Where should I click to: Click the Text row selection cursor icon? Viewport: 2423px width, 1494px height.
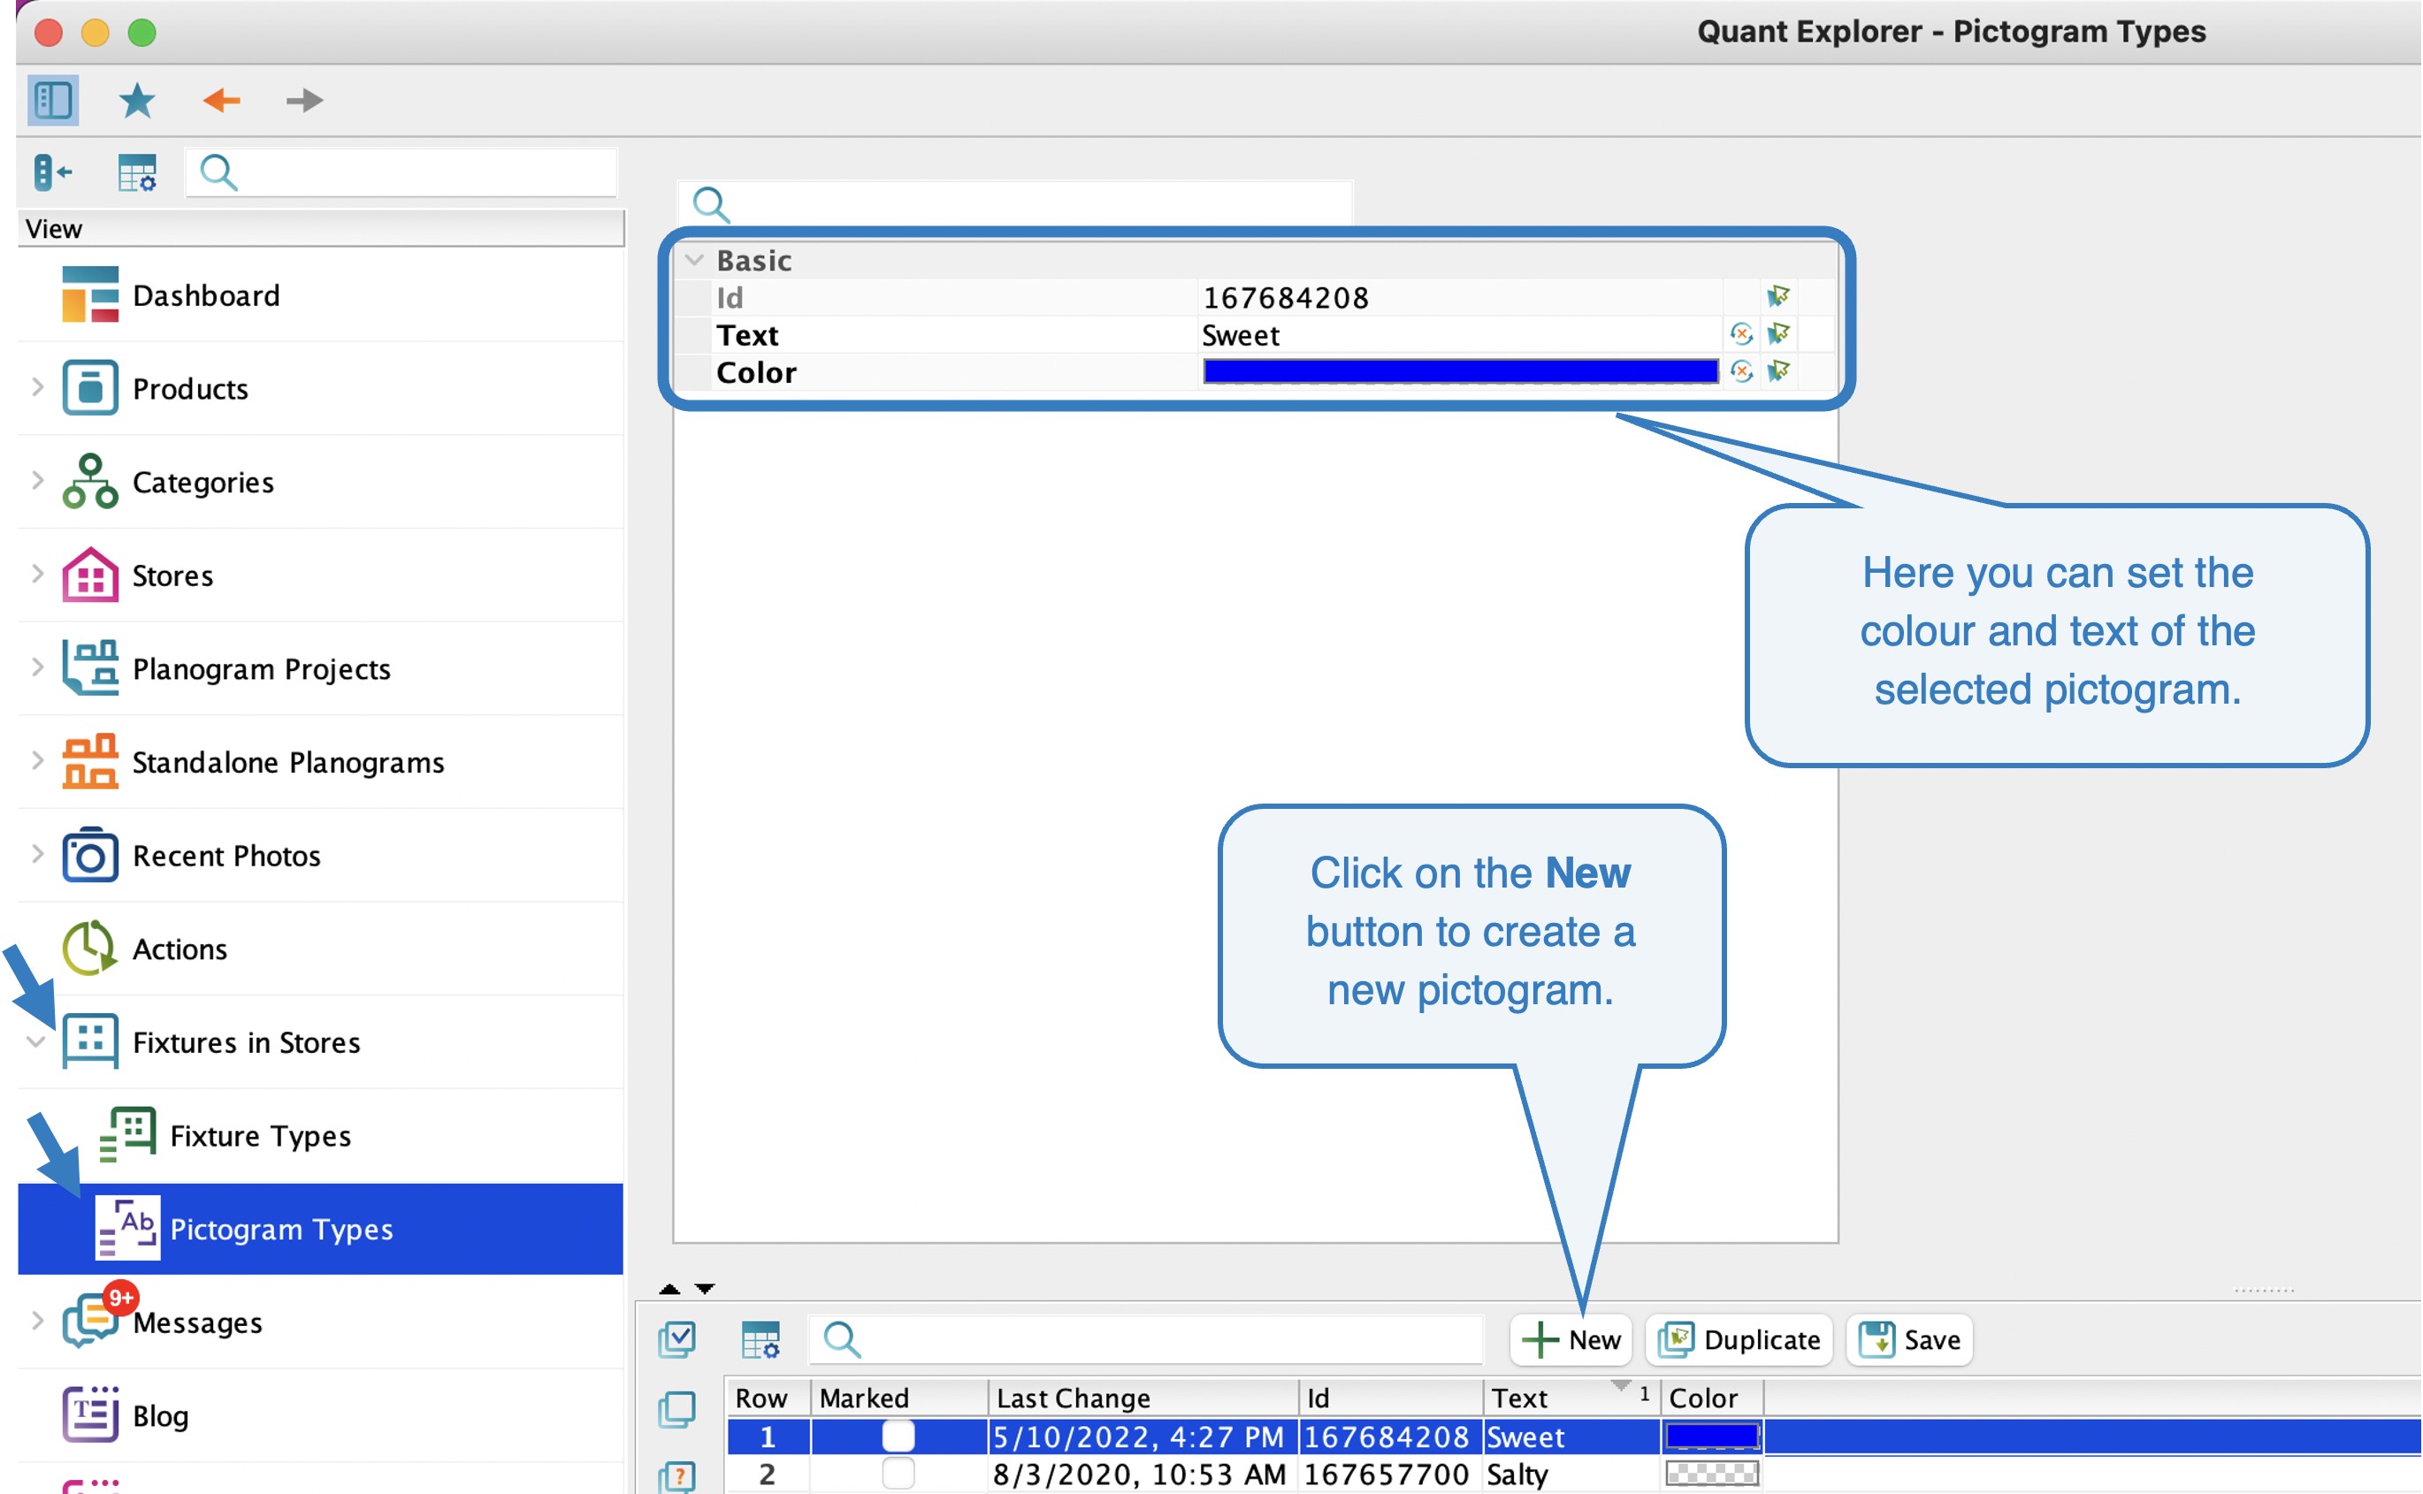pos(1778,334)
